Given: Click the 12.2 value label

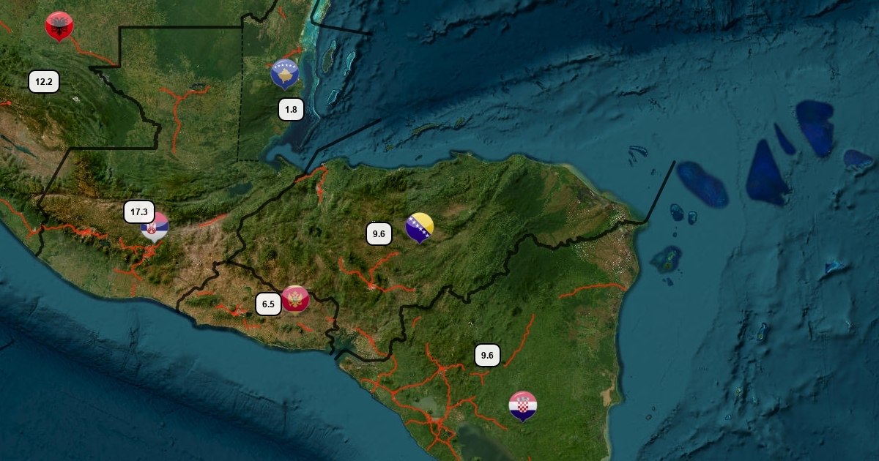Looking at the screenshot, I should (44, 81).
